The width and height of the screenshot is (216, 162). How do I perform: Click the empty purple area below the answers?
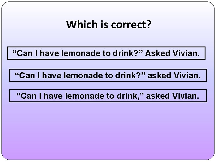[x=108, y=132]
